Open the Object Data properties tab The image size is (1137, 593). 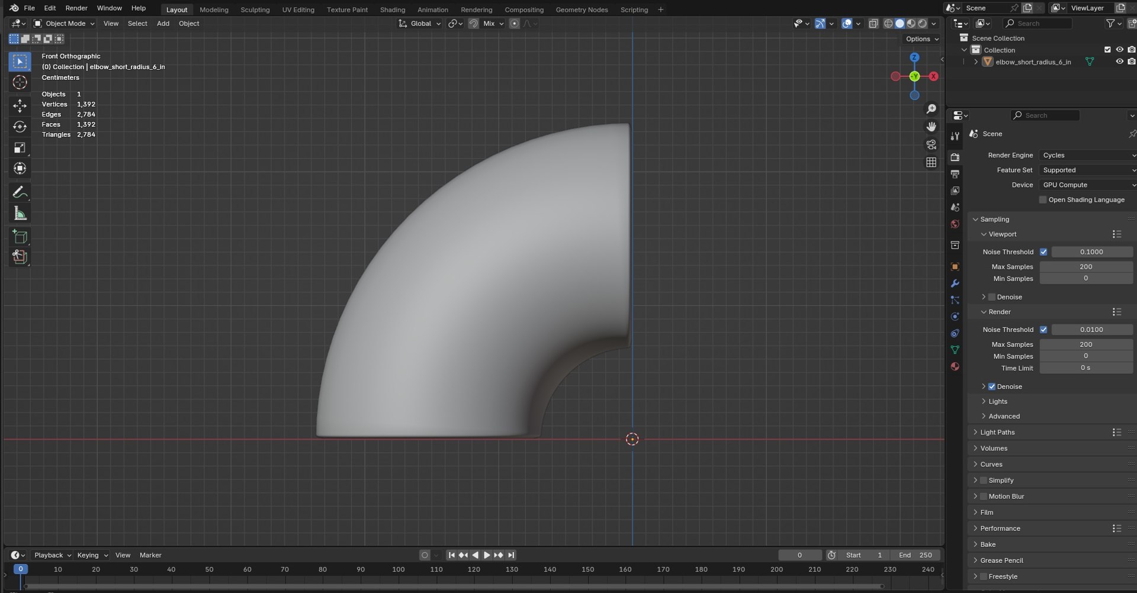[955, 350]
